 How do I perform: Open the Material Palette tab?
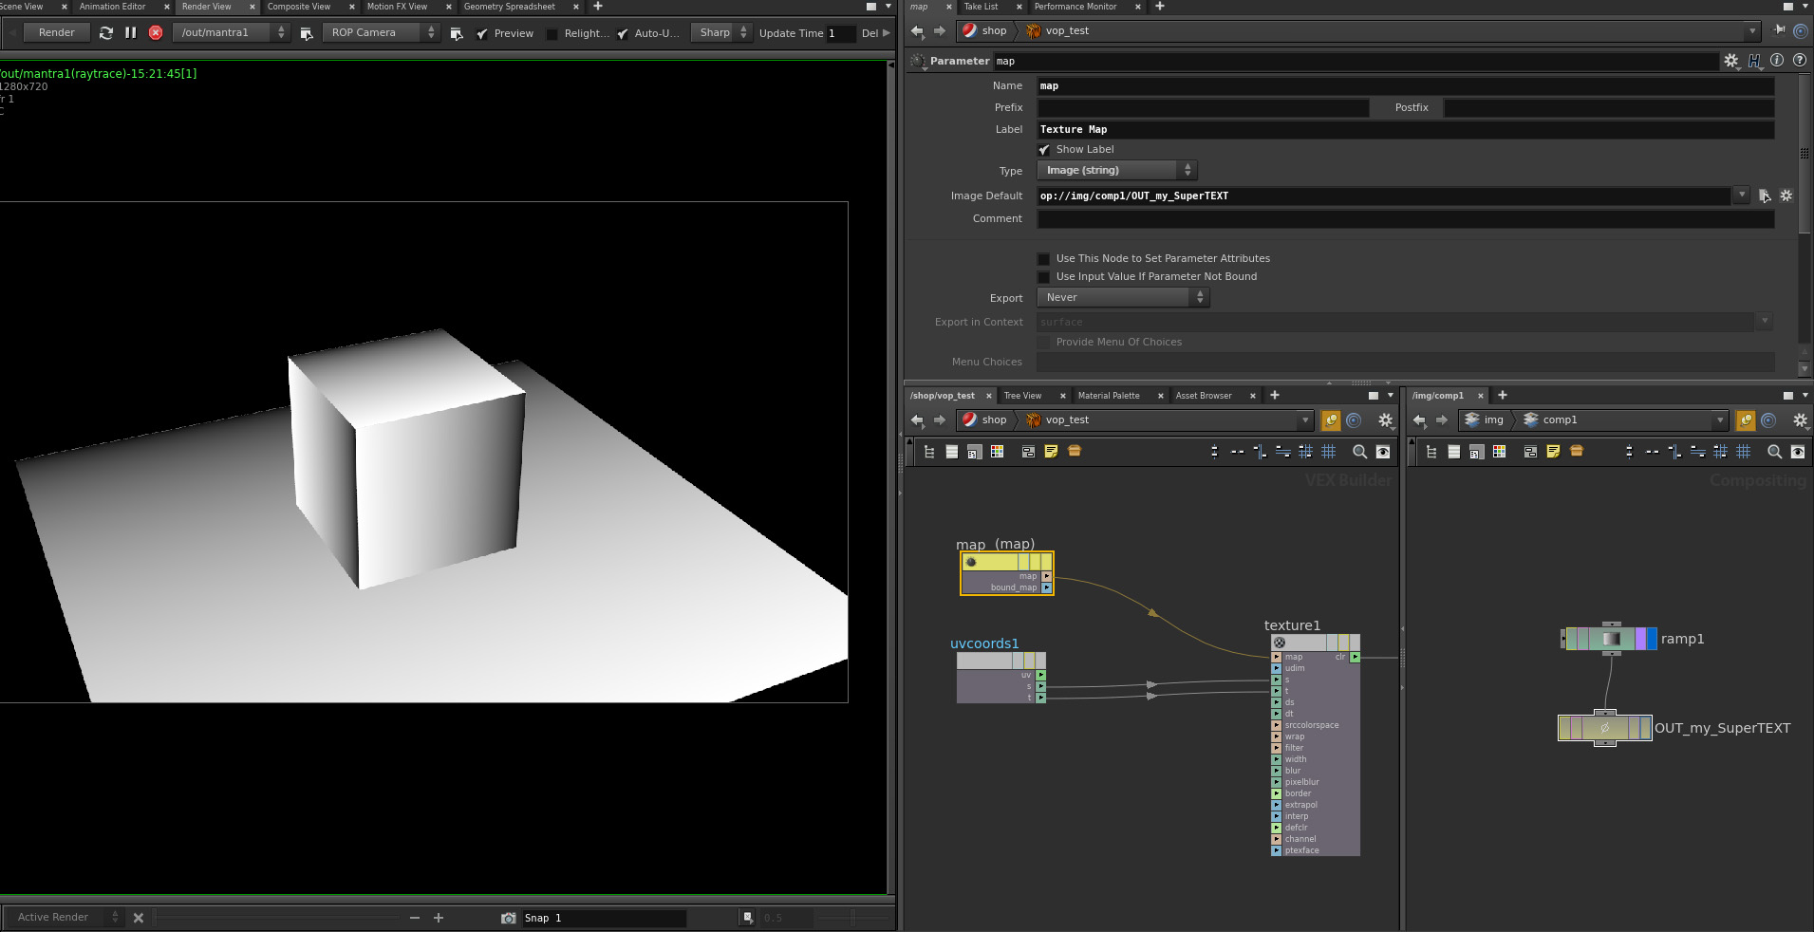1108,396
